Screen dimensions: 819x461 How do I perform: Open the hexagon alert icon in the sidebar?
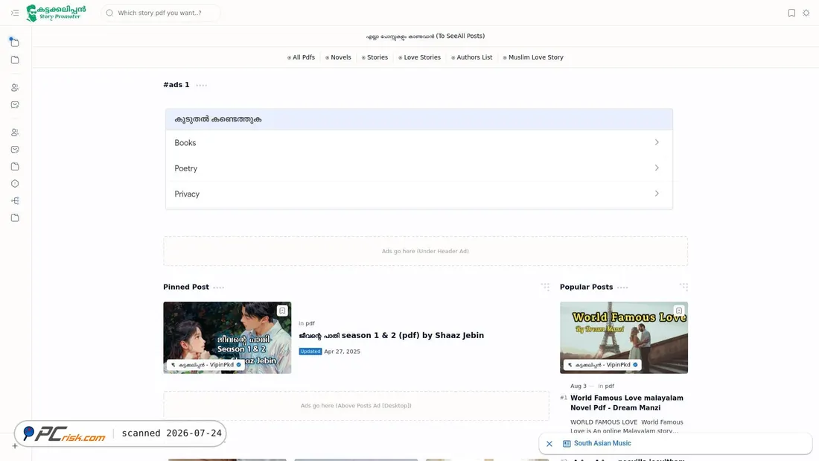(x=15, y=183)
